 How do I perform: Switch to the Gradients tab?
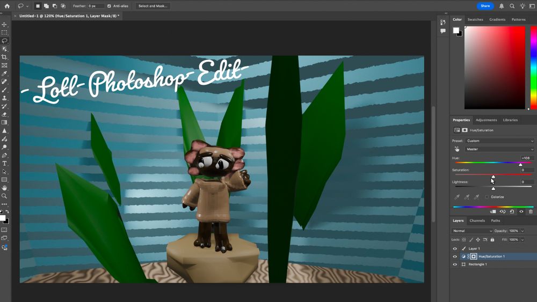point(497,19)
